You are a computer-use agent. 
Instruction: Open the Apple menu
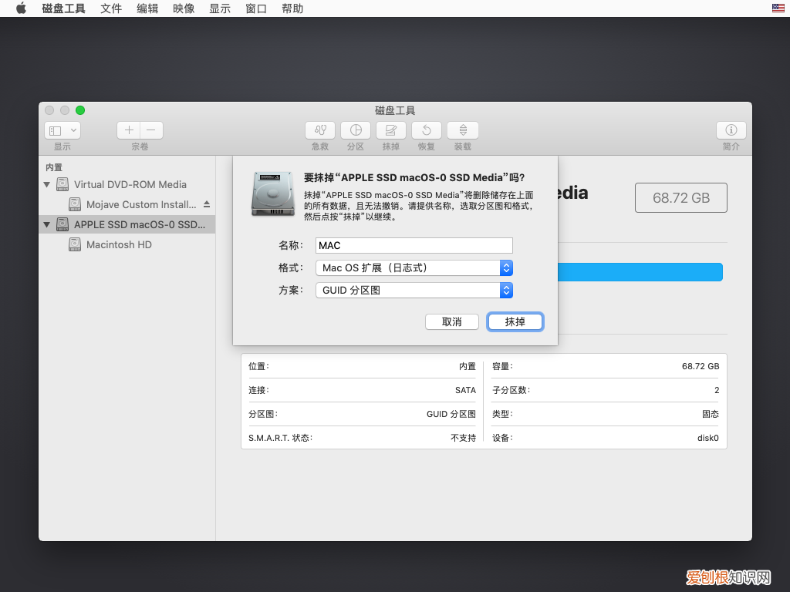(x=21, y=8)
